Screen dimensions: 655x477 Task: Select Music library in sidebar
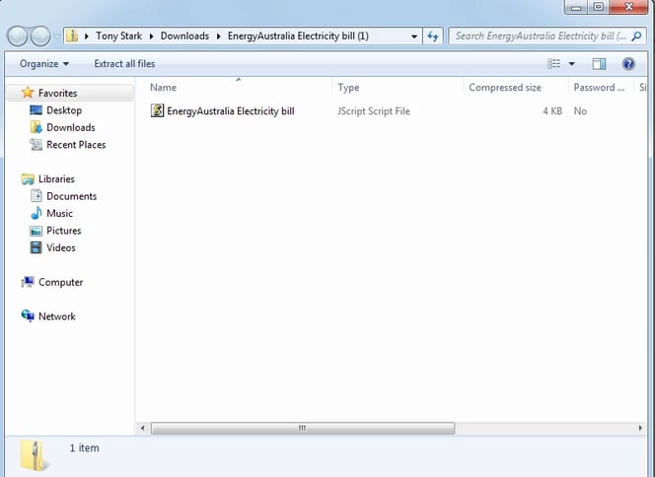pyautogui.click(x=59, y=213)
